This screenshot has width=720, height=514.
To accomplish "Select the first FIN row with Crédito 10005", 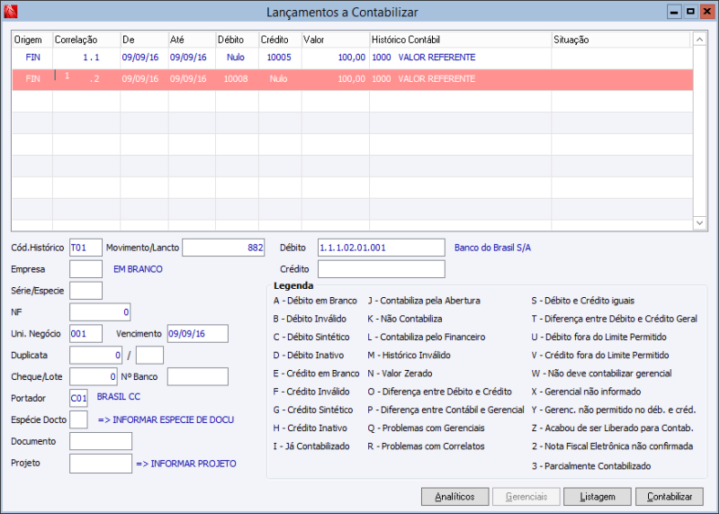I will (x=352, y=58).
